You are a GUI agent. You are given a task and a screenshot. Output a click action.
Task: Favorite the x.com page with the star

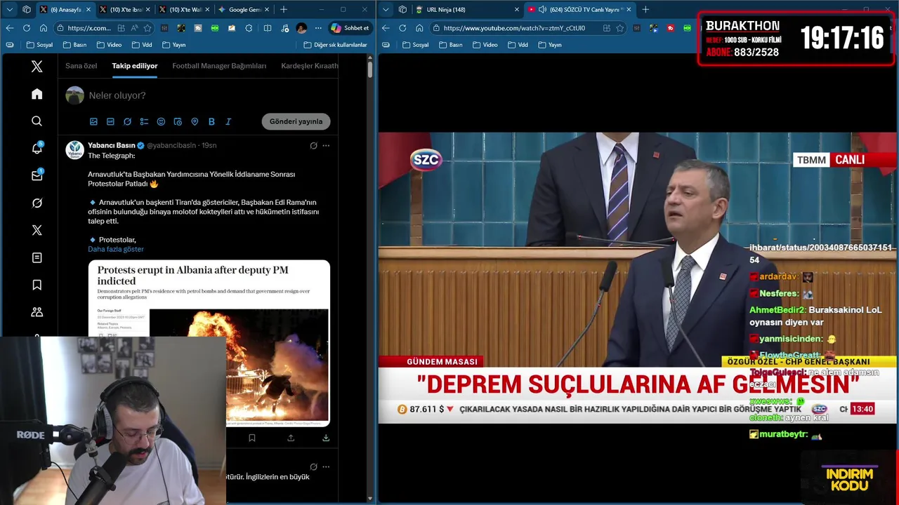[x=147, y=28]
